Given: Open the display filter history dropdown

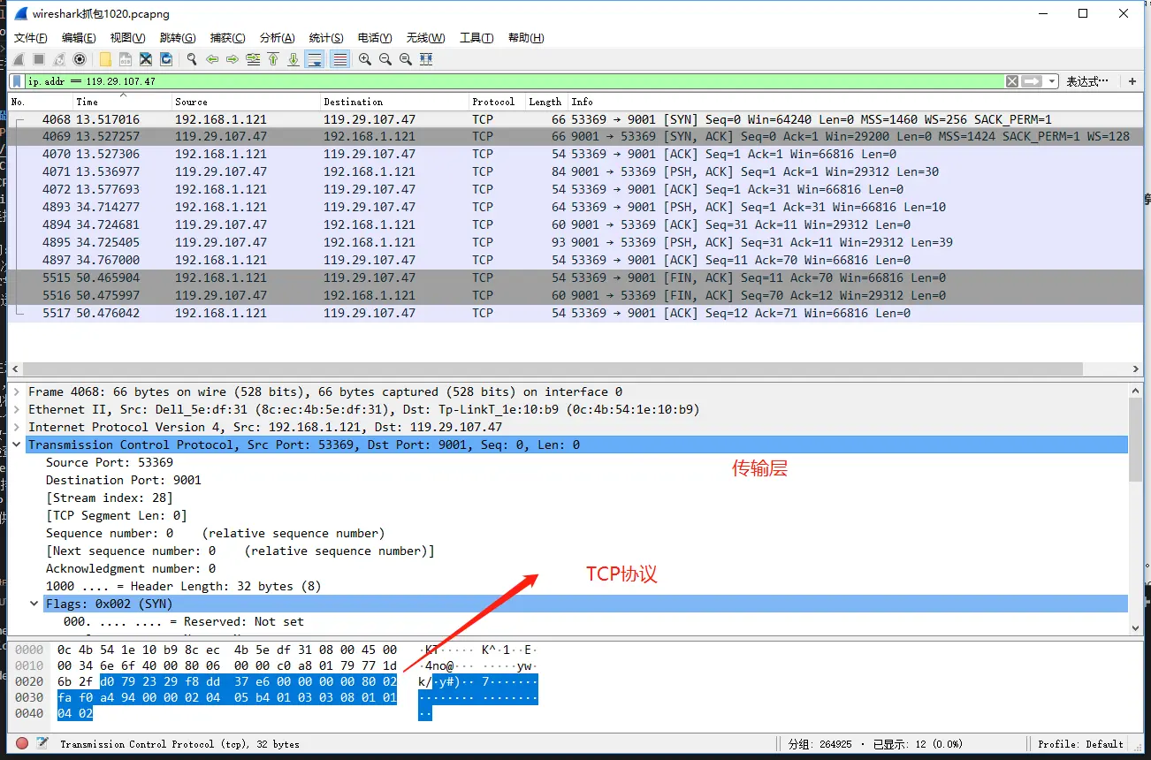Looking at the screenshot, I should pyautogui.click(x=1052, y=81).
